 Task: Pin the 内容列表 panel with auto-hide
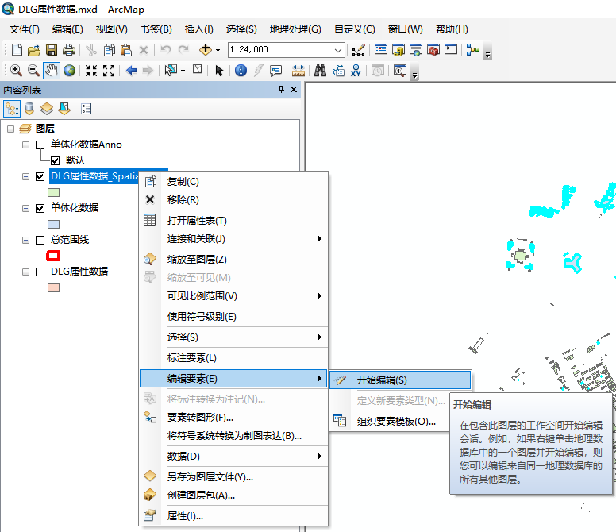point(281,89)
